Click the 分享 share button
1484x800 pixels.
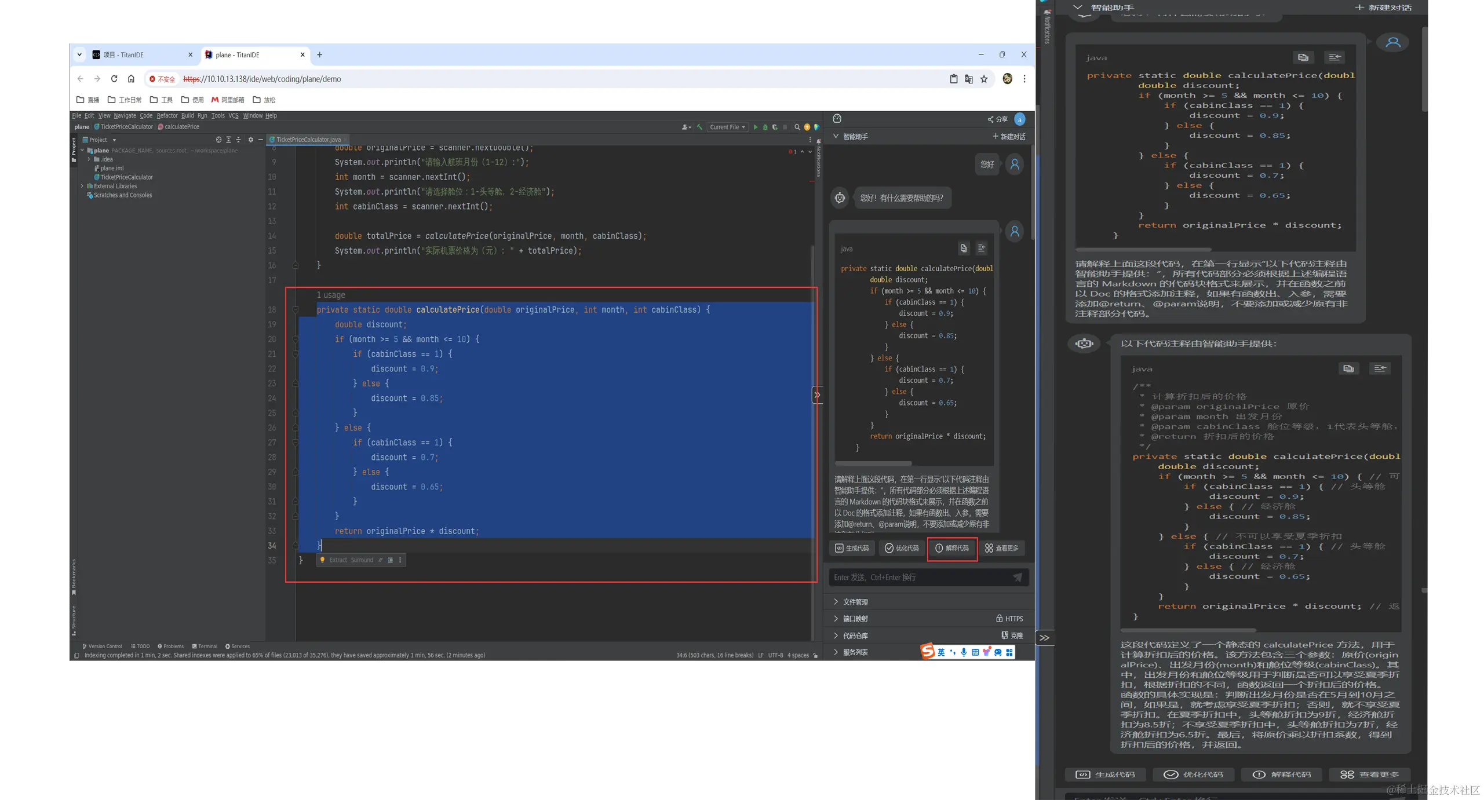click(997, 119)
